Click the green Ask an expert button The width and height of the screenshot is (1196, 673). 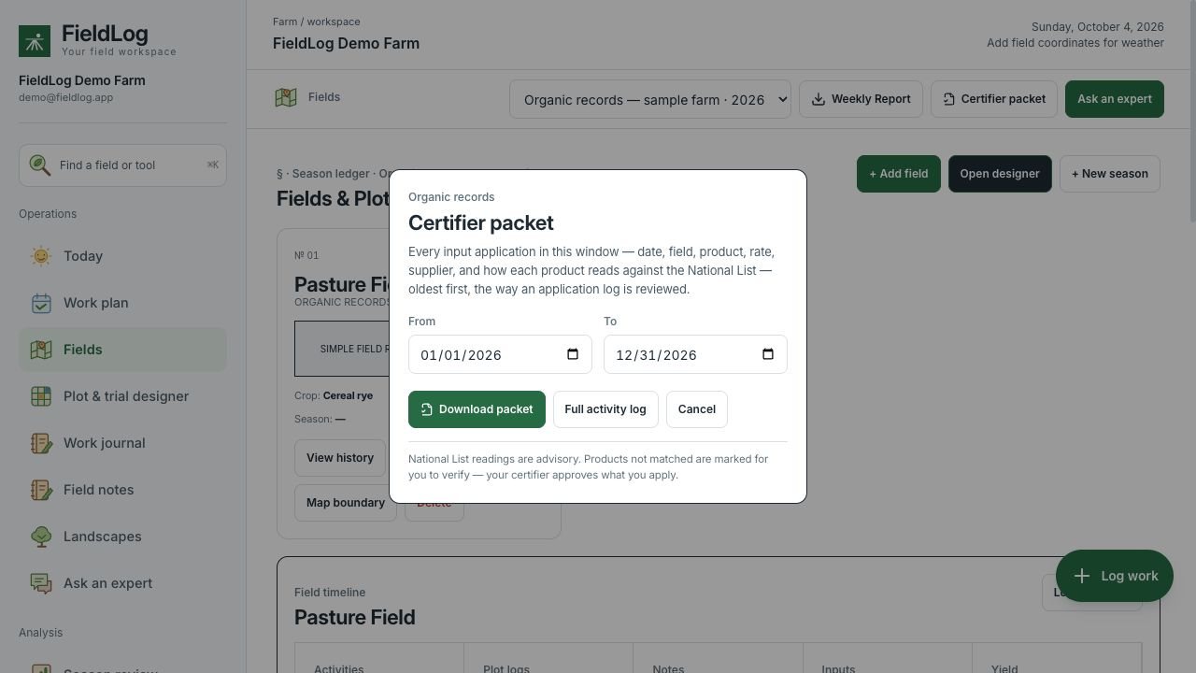[x=1115, y=99]
